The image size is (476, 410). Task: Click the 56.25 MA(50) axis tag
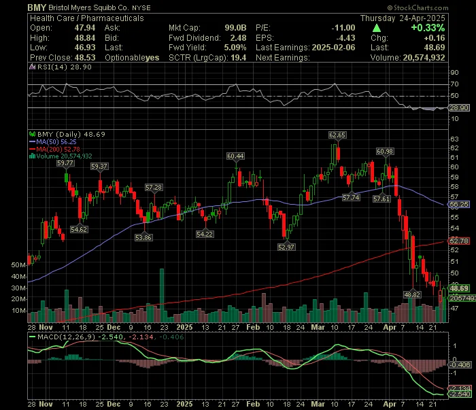point(459,205)
